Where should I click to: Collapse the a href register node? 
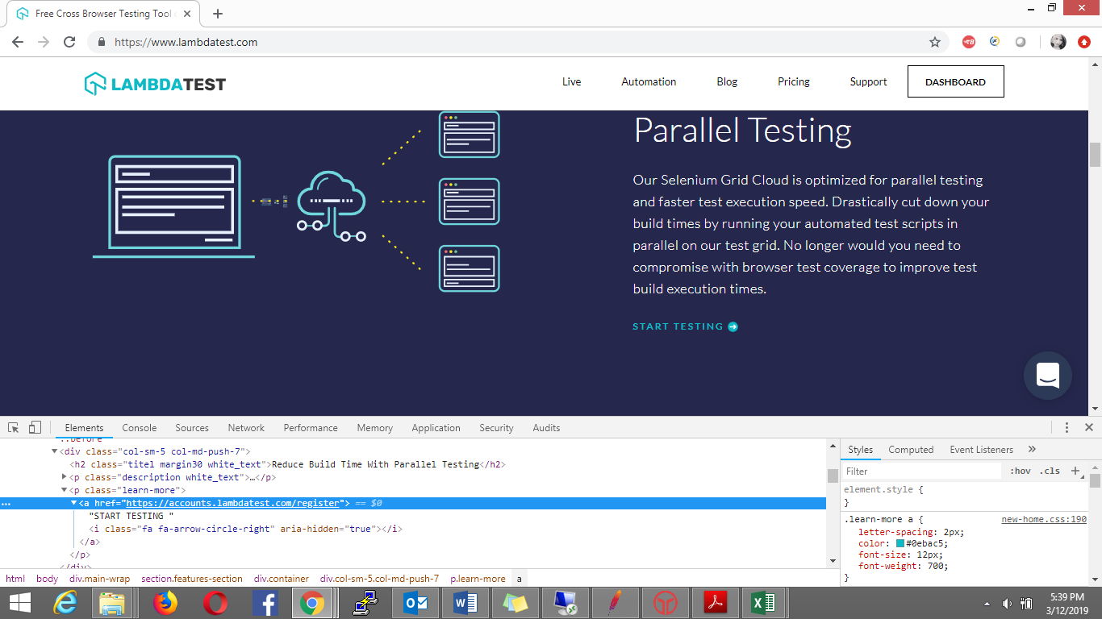click(73, 503)
